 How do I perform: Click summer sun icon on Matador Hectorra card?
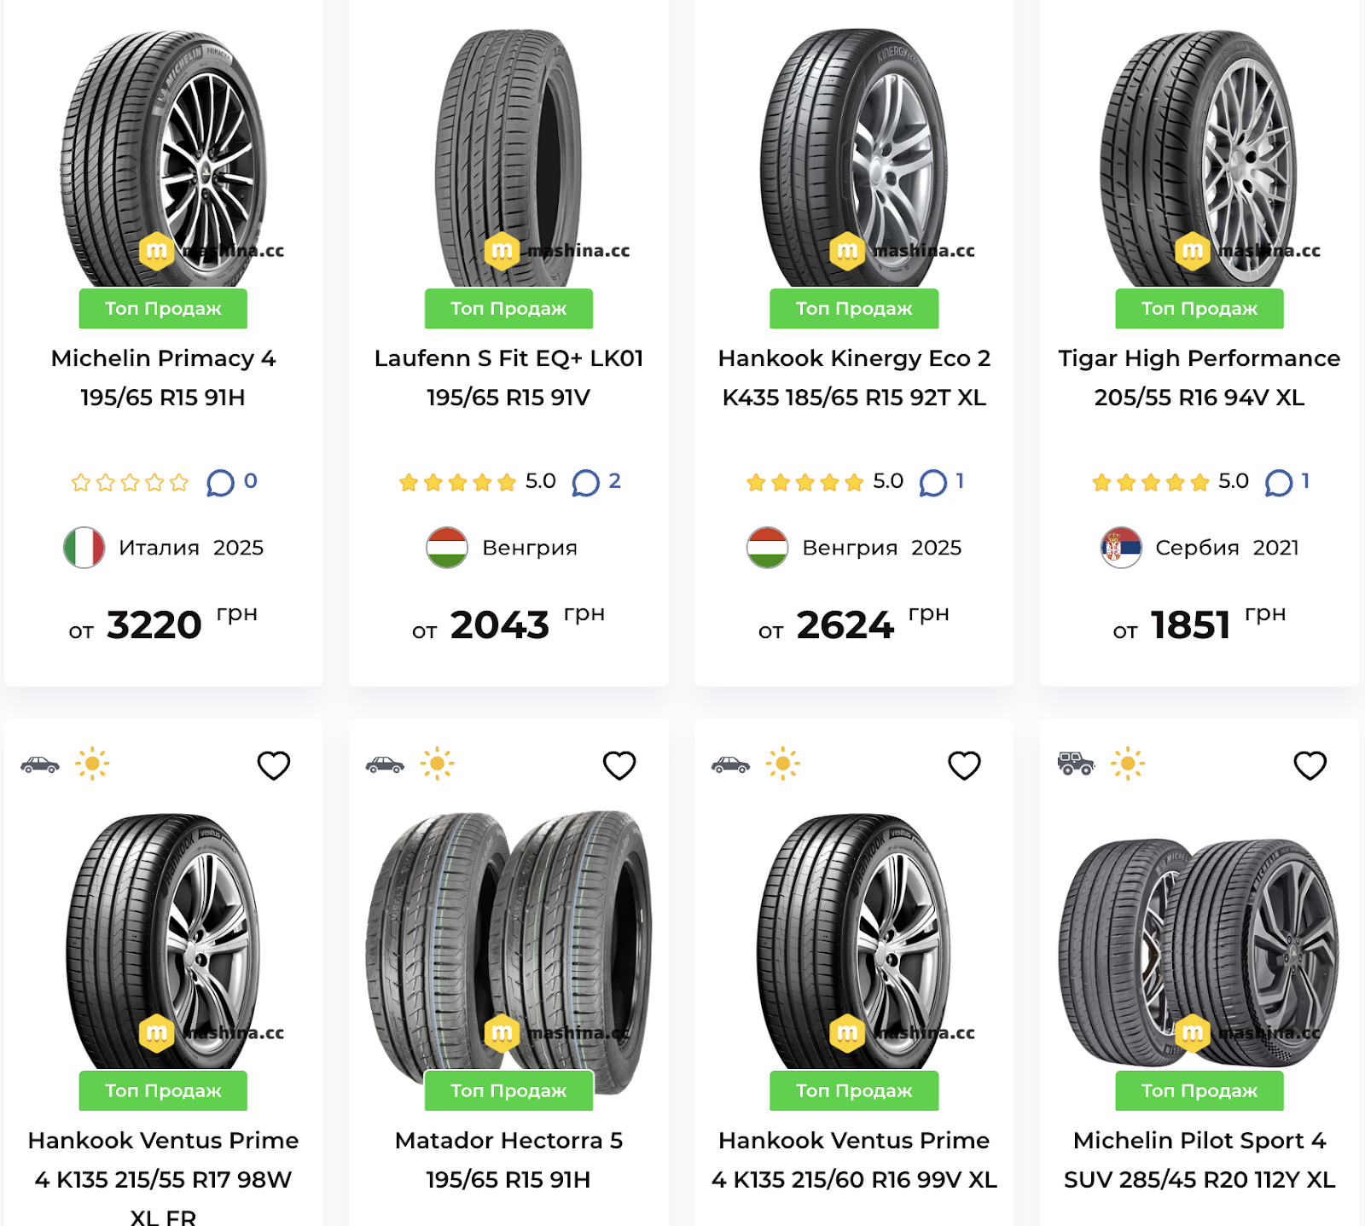pos(437,764)
